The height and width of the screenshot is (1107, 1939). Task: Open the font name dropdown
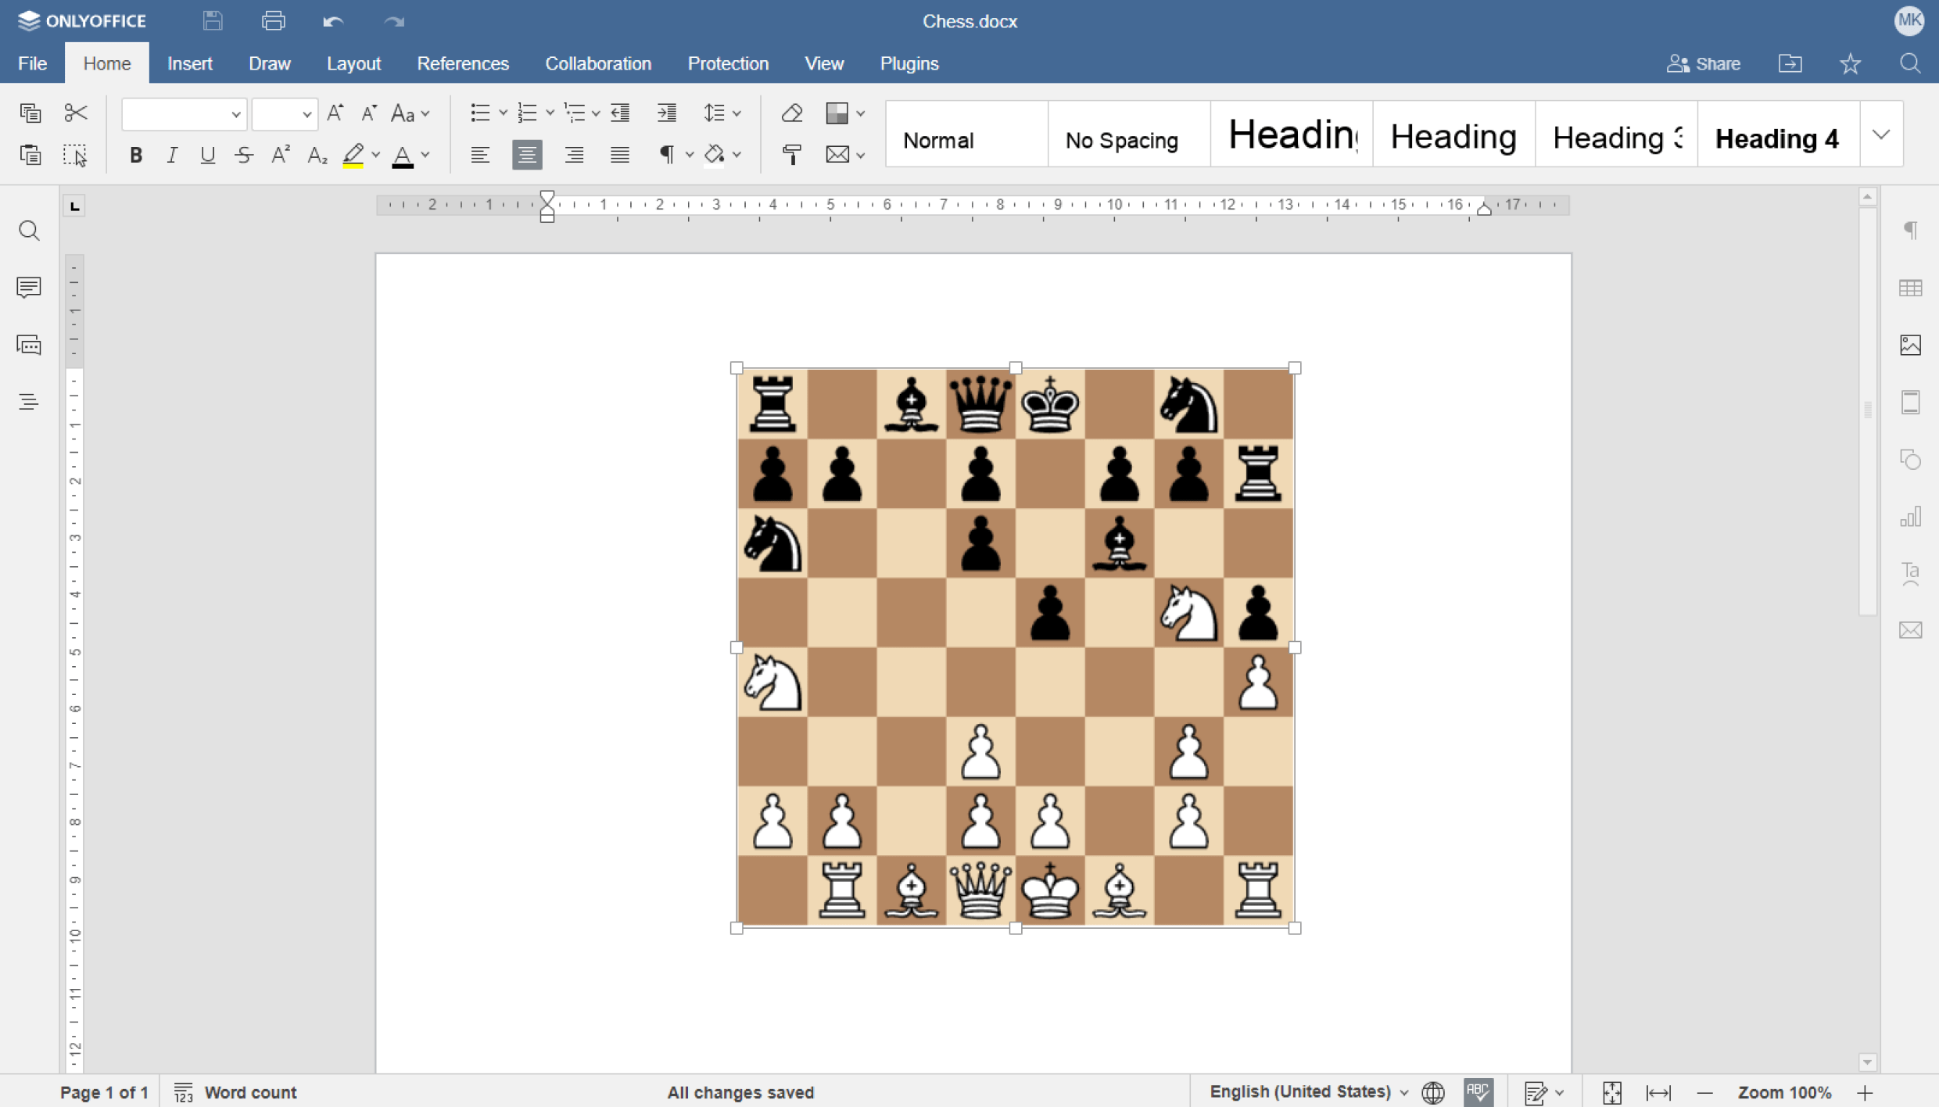click(x=235, y=115)
